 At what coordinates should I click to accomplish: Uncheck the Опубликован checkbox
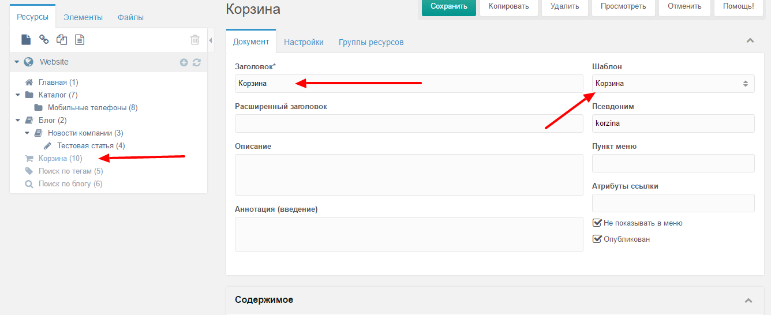tap(597, 239)
